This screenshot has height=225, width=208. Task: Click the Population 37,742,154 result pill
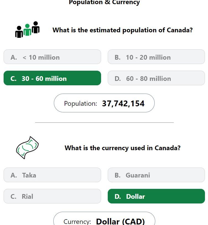pyautogui.click(x=104, y=103)
